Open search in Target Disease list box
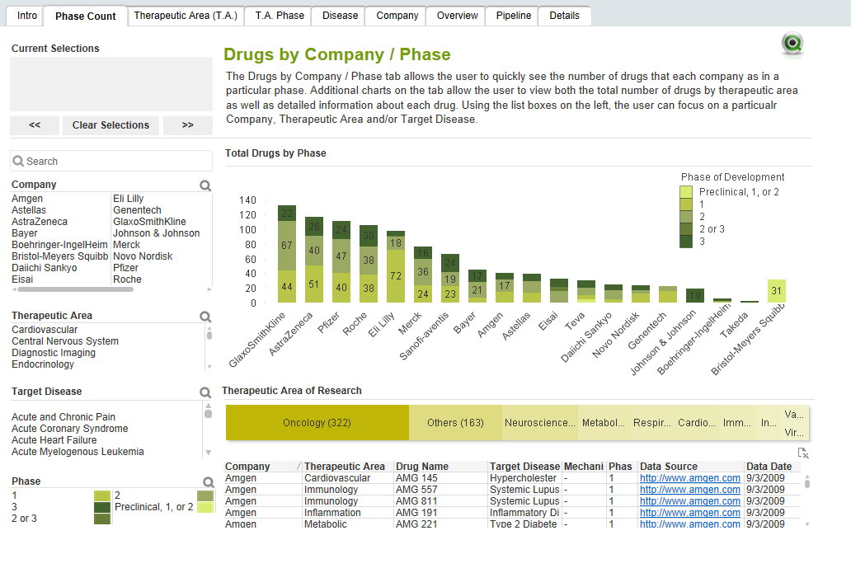 pyautogui.click(x=205, y=392)
